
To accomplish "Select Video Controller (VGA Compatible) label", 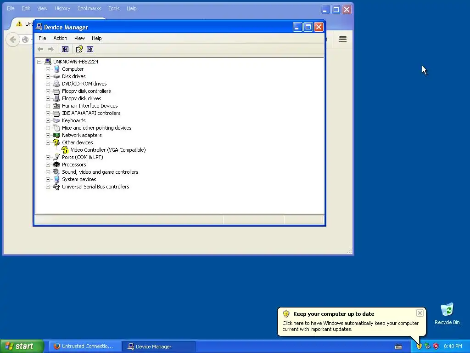I will click(x=108, y=150).
